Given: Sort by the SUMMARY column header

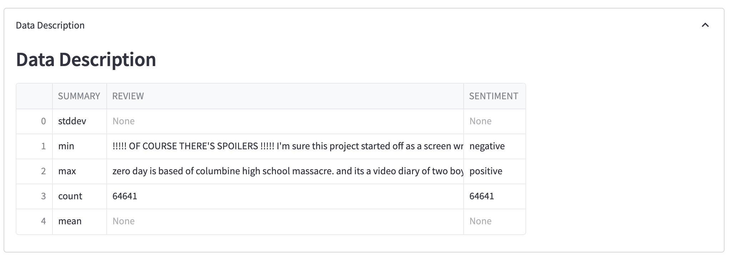Looking at the screenshot, I should tap(79, 96).
